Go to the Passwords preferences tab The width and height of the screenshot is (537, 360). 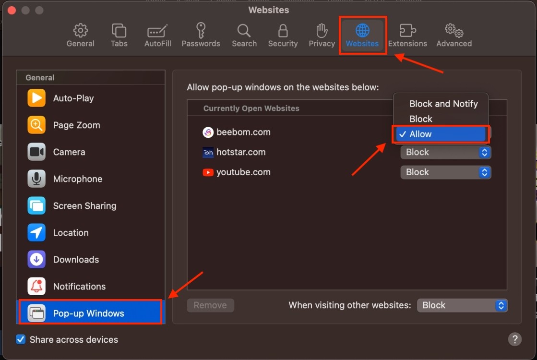pyautogui.click(x=201, y=36)
